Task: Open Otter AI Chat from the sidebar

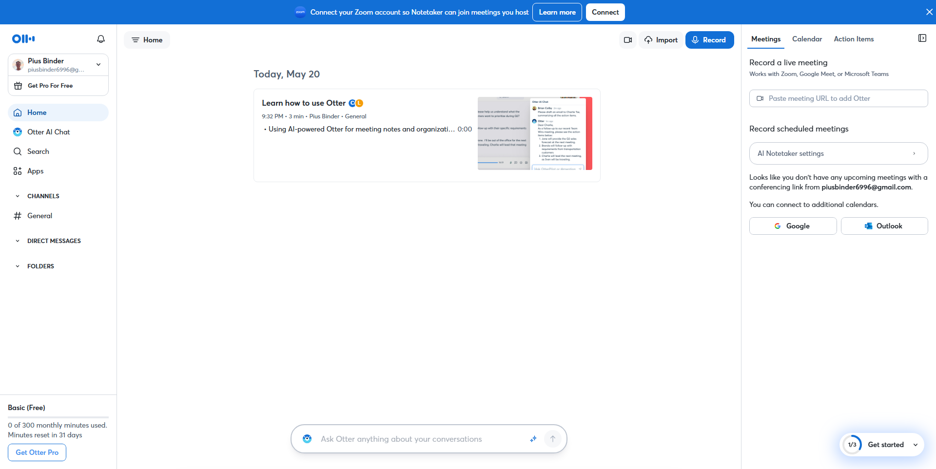Action: click(48, 132)
